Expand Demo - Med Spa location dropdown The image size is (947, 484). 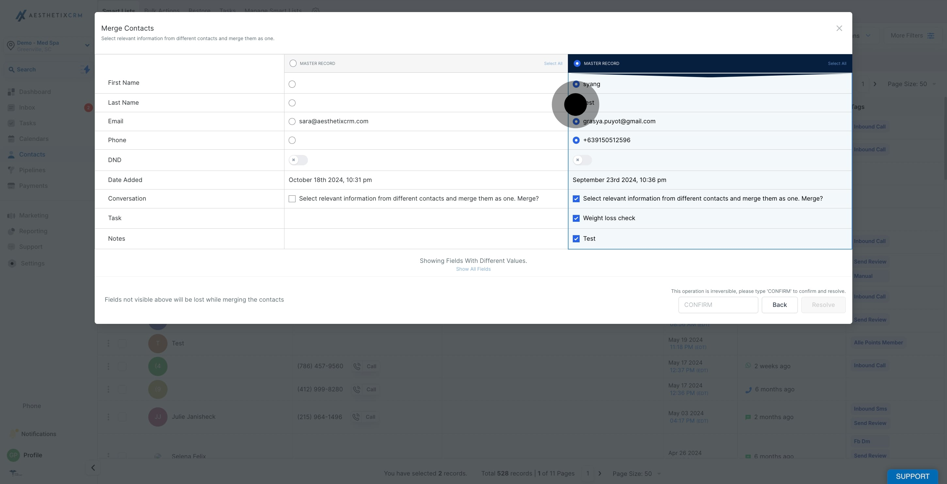pyautogui.click(x=87, y=46)
